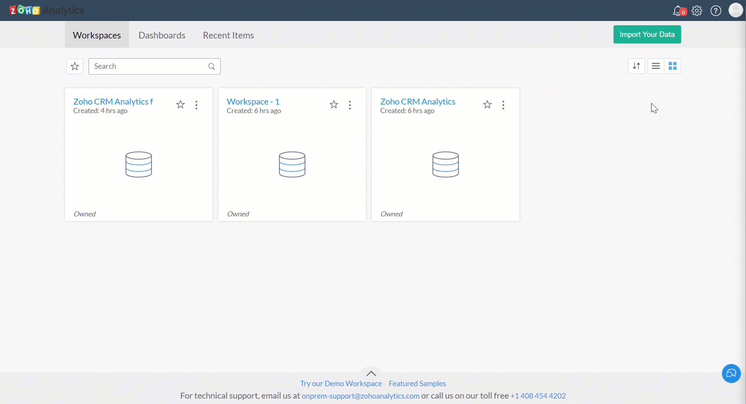746x404 pixels.
Task: Click the search magnifier icon
Action: click(x=212, y=66)
